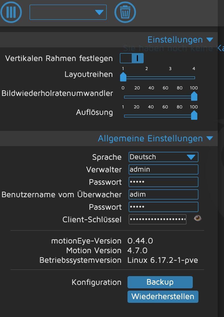224x317 pixels.
Task: Click the Verwalter Passwort field
Action: coord(163,182)
